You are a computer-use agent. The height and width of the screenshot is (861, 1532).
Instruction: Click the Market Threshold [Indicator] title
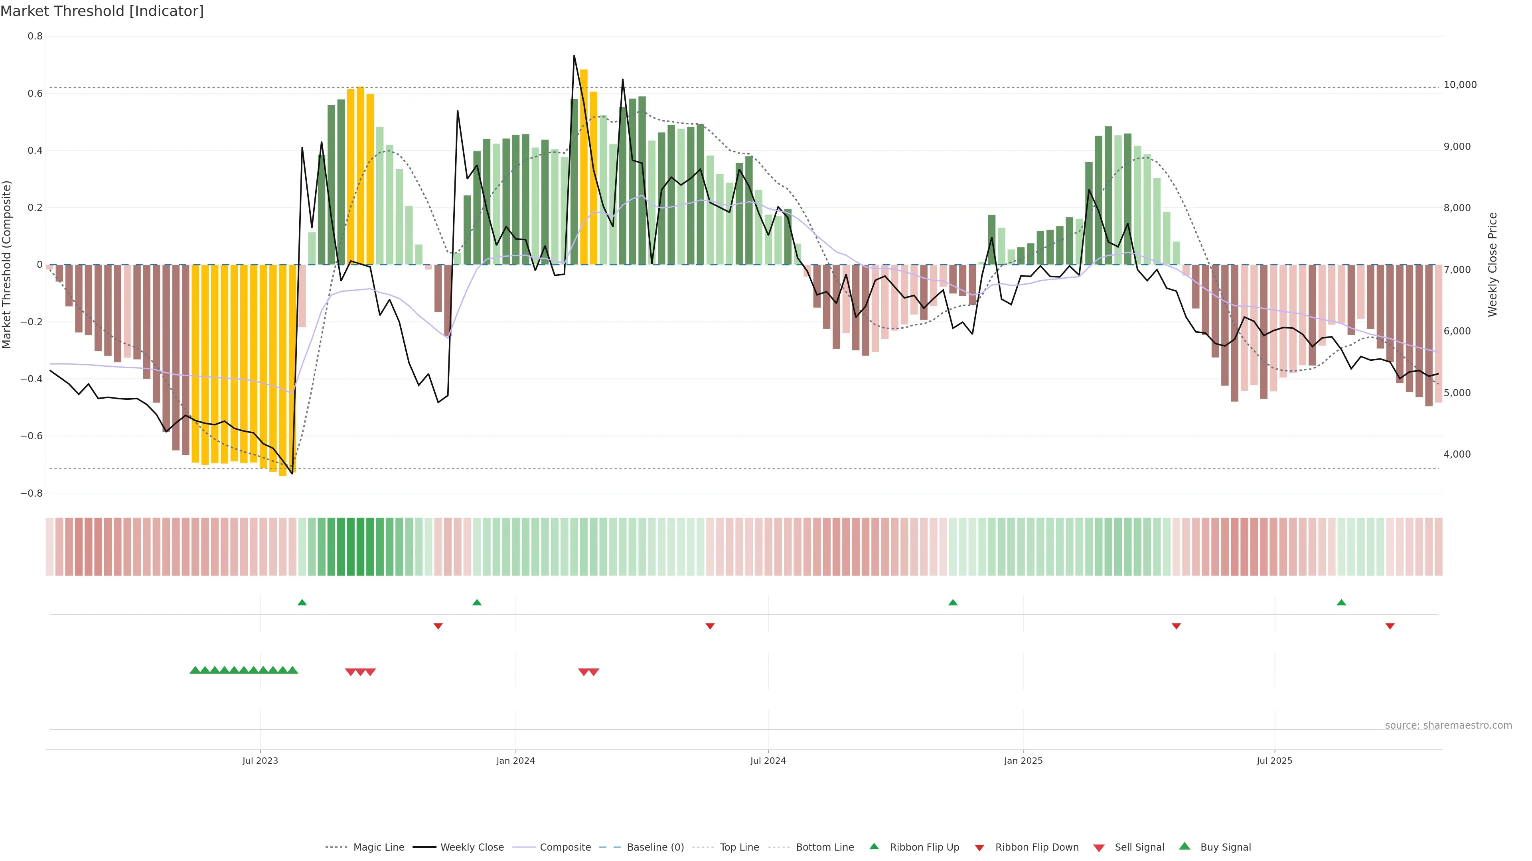pyautogui.click(x=102, y=11)
